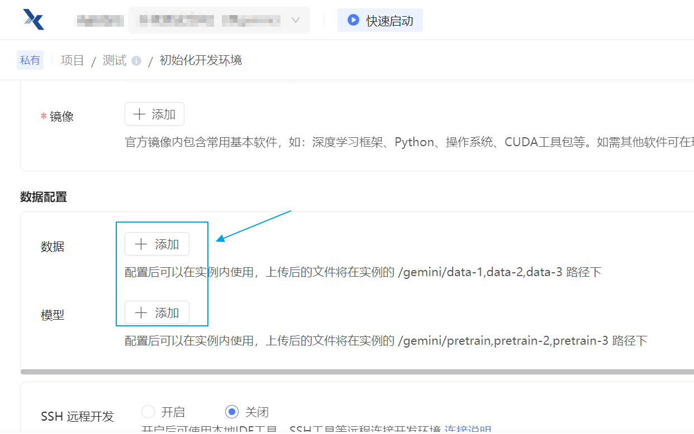Enable SSH remote development with 开启
The width and height of the screenshot is (694, 434).
[x=148, y=412]
